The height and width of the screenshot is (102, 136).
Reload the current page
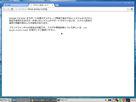coord(12,9)
